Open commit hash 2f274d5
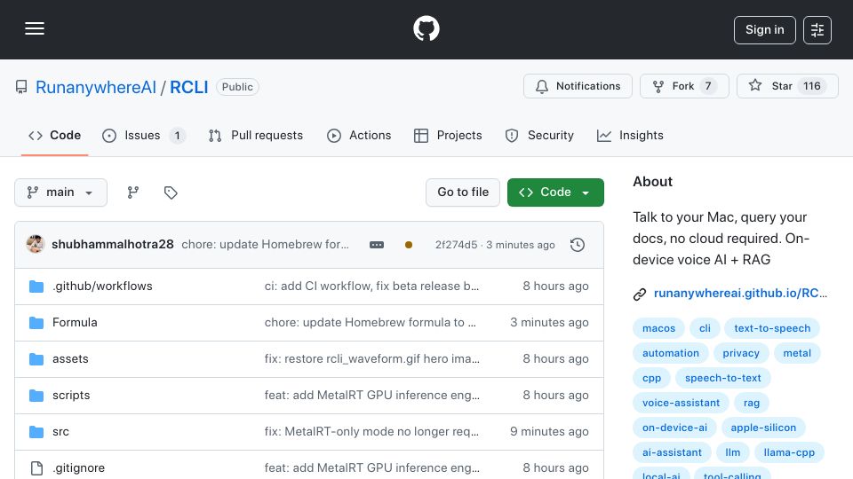 click(x=456, y=245)
